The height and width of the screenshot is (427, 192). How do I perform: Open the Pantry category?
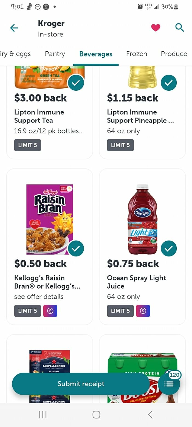pos(55,54)
